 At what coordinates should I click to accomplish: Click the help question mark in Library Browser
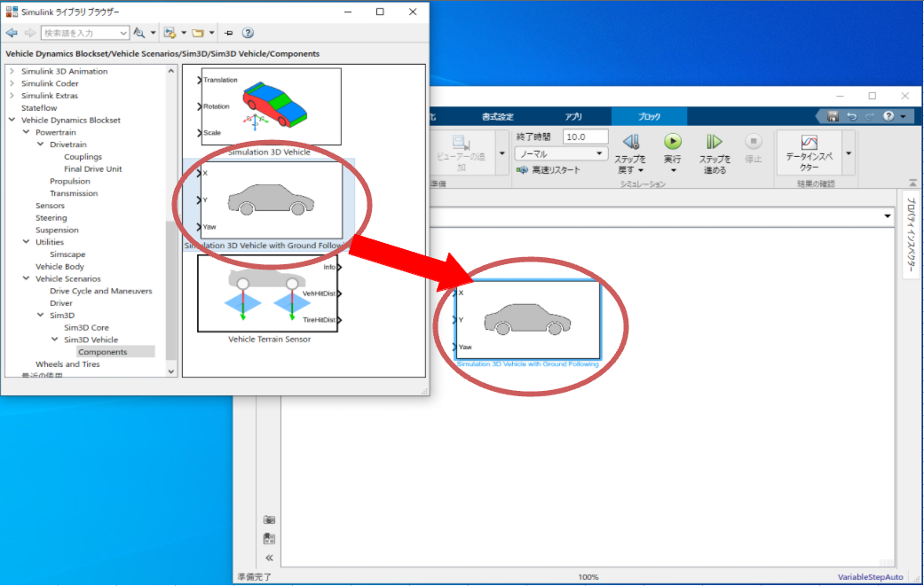click(x=249, y=33)
